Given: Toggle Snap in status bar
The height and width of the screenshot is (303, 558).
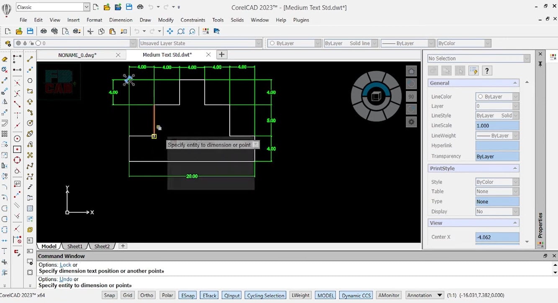Looking at the screenshot, I should 109,295.
